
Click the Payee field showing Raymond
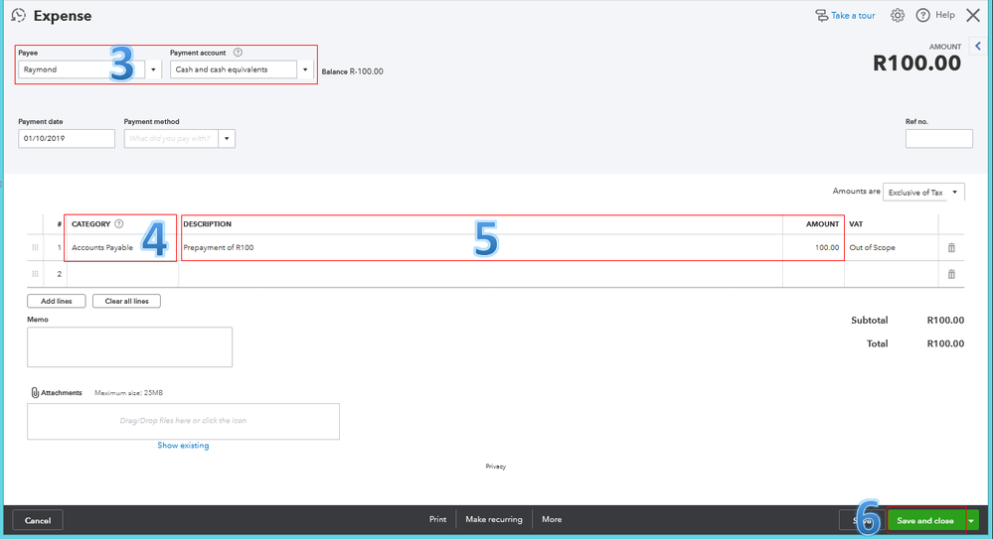[x=82, y=69]
